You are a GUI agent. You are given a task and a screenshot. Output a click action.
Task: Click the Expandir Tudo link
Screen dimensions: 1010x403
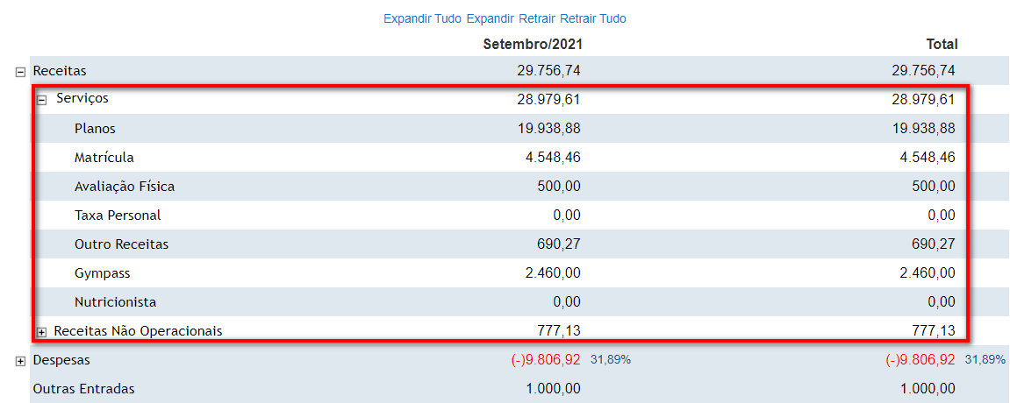tap(422, 18)
